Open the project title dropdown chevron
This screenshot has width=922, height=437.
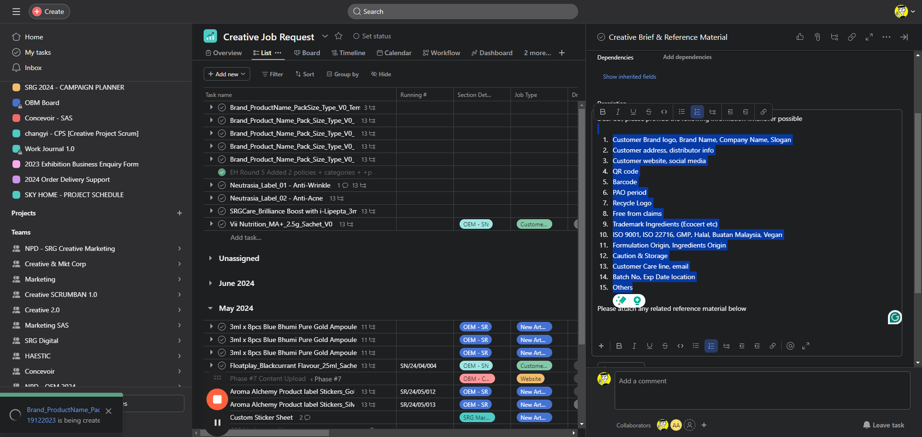pos(325,36)
